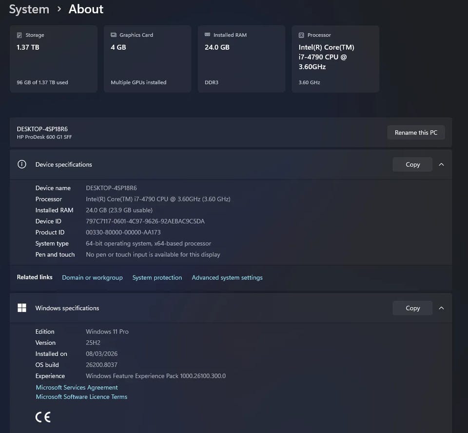Image resolution: width=468 pixels, height=433 pixels.
Task: Click the CE mark icon
Action: pyautogui.click(x=43, y=417)
